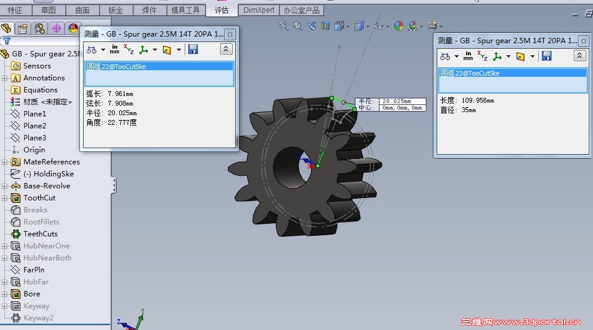Toggle XYZ measurements in left Measure dialog
Viewport: 593px width, 330px height.
tap(129, 49)
